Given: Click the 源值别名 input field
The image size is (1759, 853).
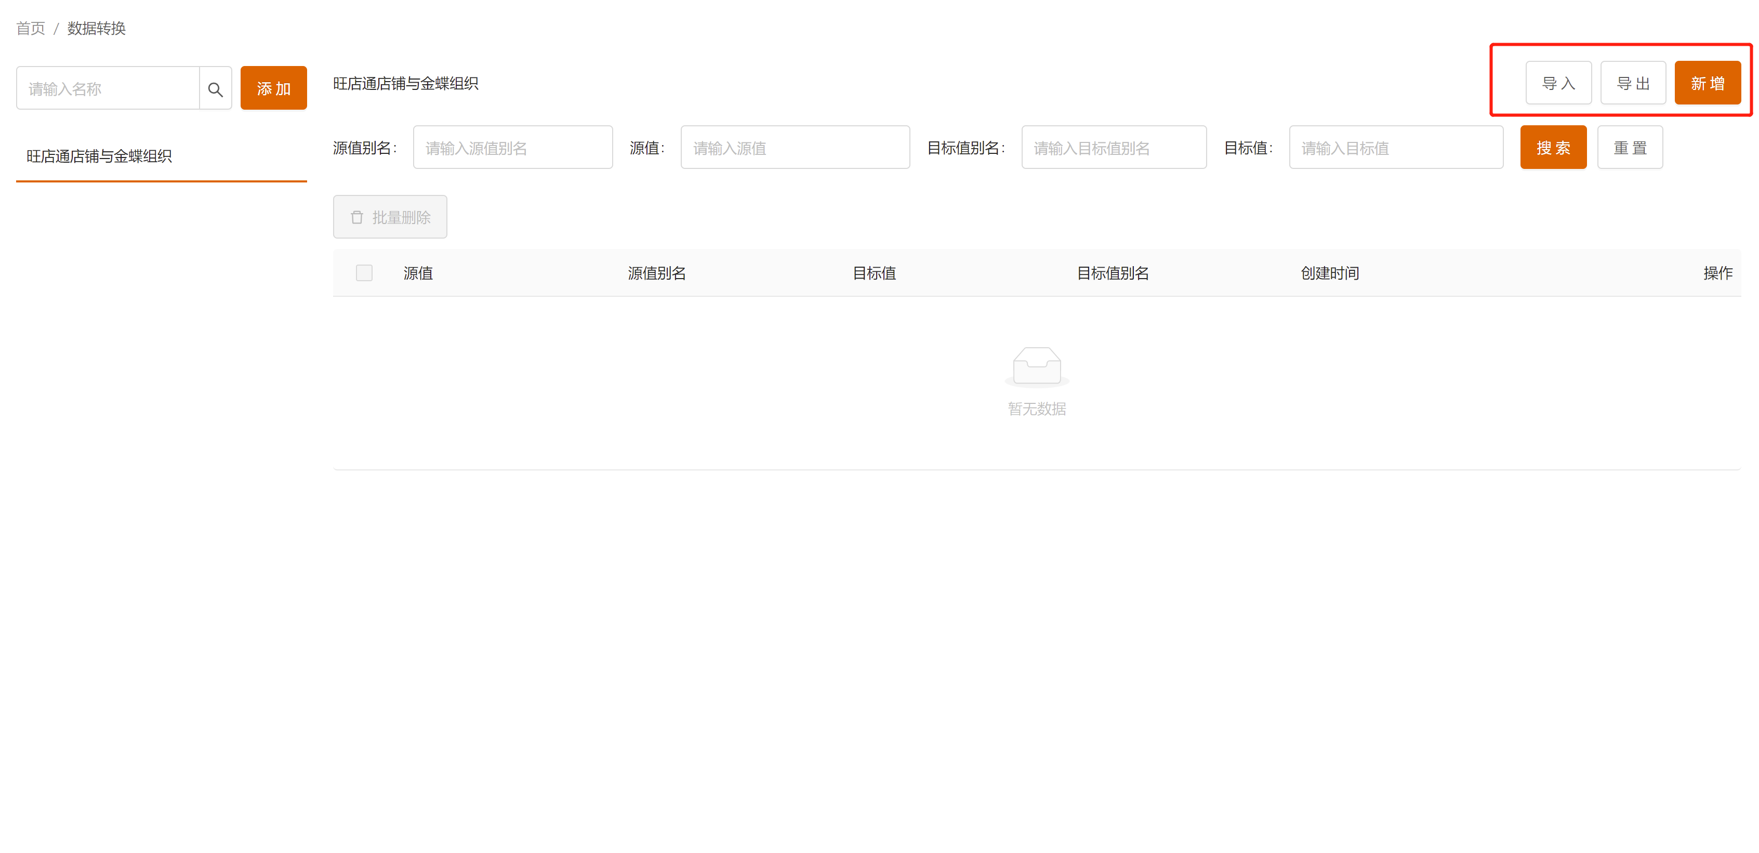Looking at the screenshot, I should point(512,148).
